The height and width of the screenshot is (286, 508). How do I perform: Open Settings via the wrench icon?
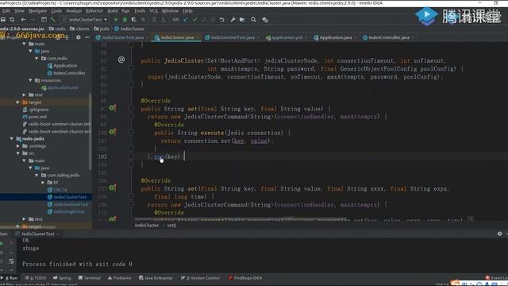(233, 20)
